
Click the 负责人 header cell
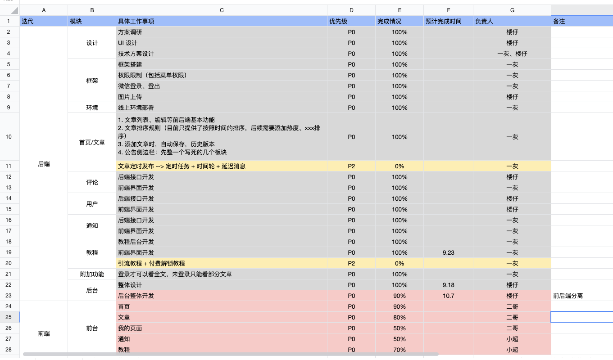coord(512,21)
